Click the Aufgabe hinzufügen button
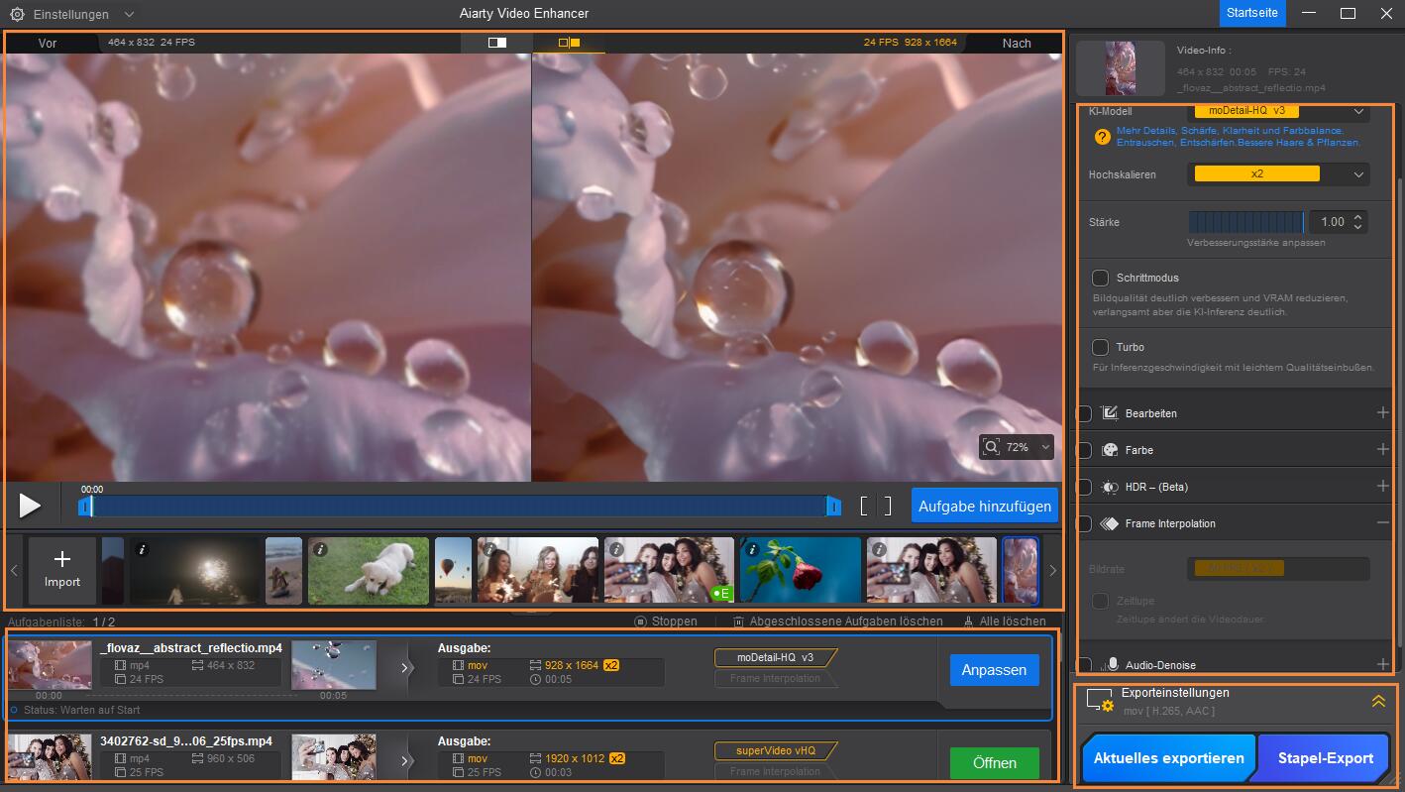Viewport: 1405px width, 792px height. click(984, 506)
